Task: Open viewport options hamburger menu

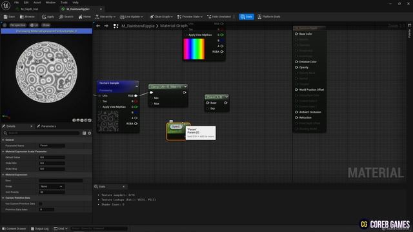Action: pos(5,25)
